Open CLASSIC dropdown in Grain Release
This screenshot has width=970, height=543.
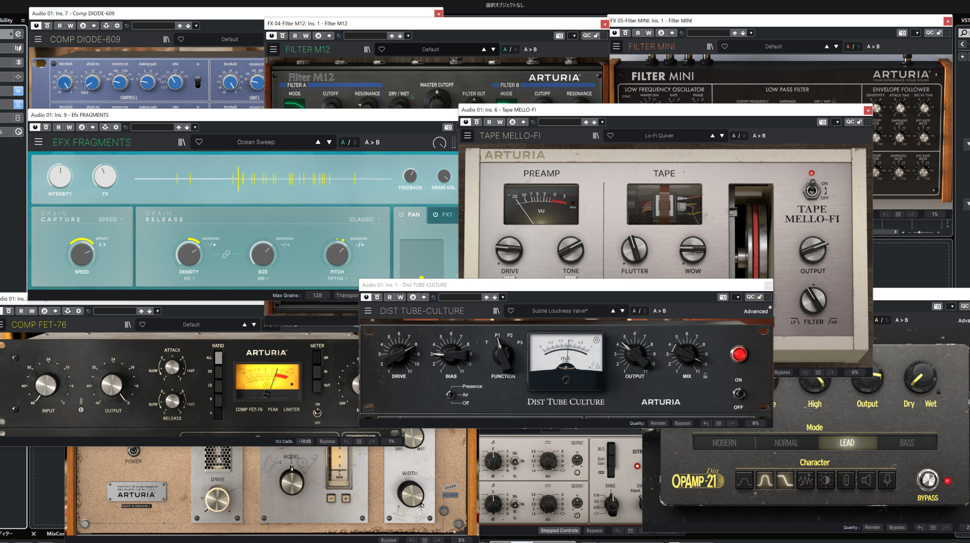click(x=365, y=219)
